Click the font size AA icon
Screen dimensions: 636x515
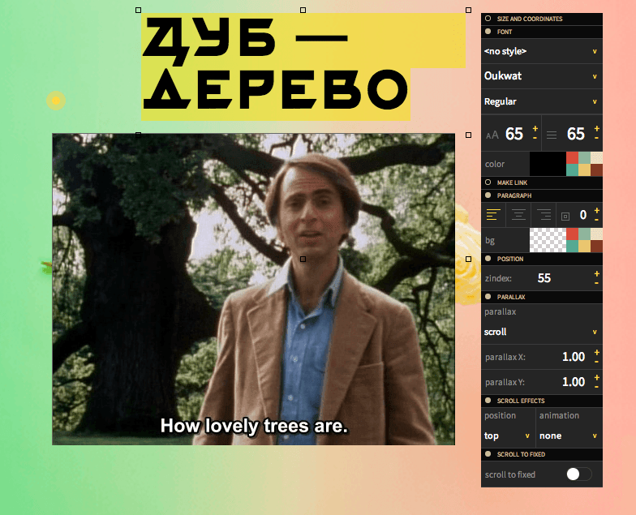pyautogui.click(x=492, y=135)
